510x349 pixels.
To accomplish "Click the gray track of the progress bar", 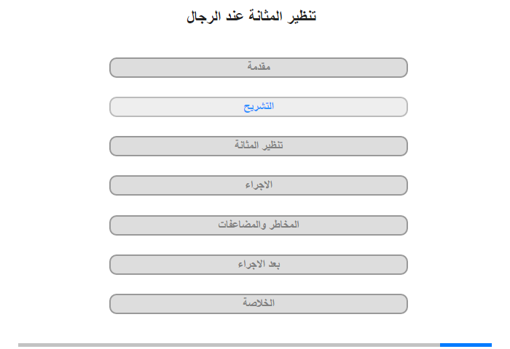I will 229,345.
